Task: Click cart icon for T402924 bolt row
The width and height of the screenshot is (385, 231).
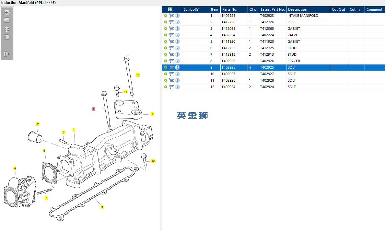Action: (171, 87)
